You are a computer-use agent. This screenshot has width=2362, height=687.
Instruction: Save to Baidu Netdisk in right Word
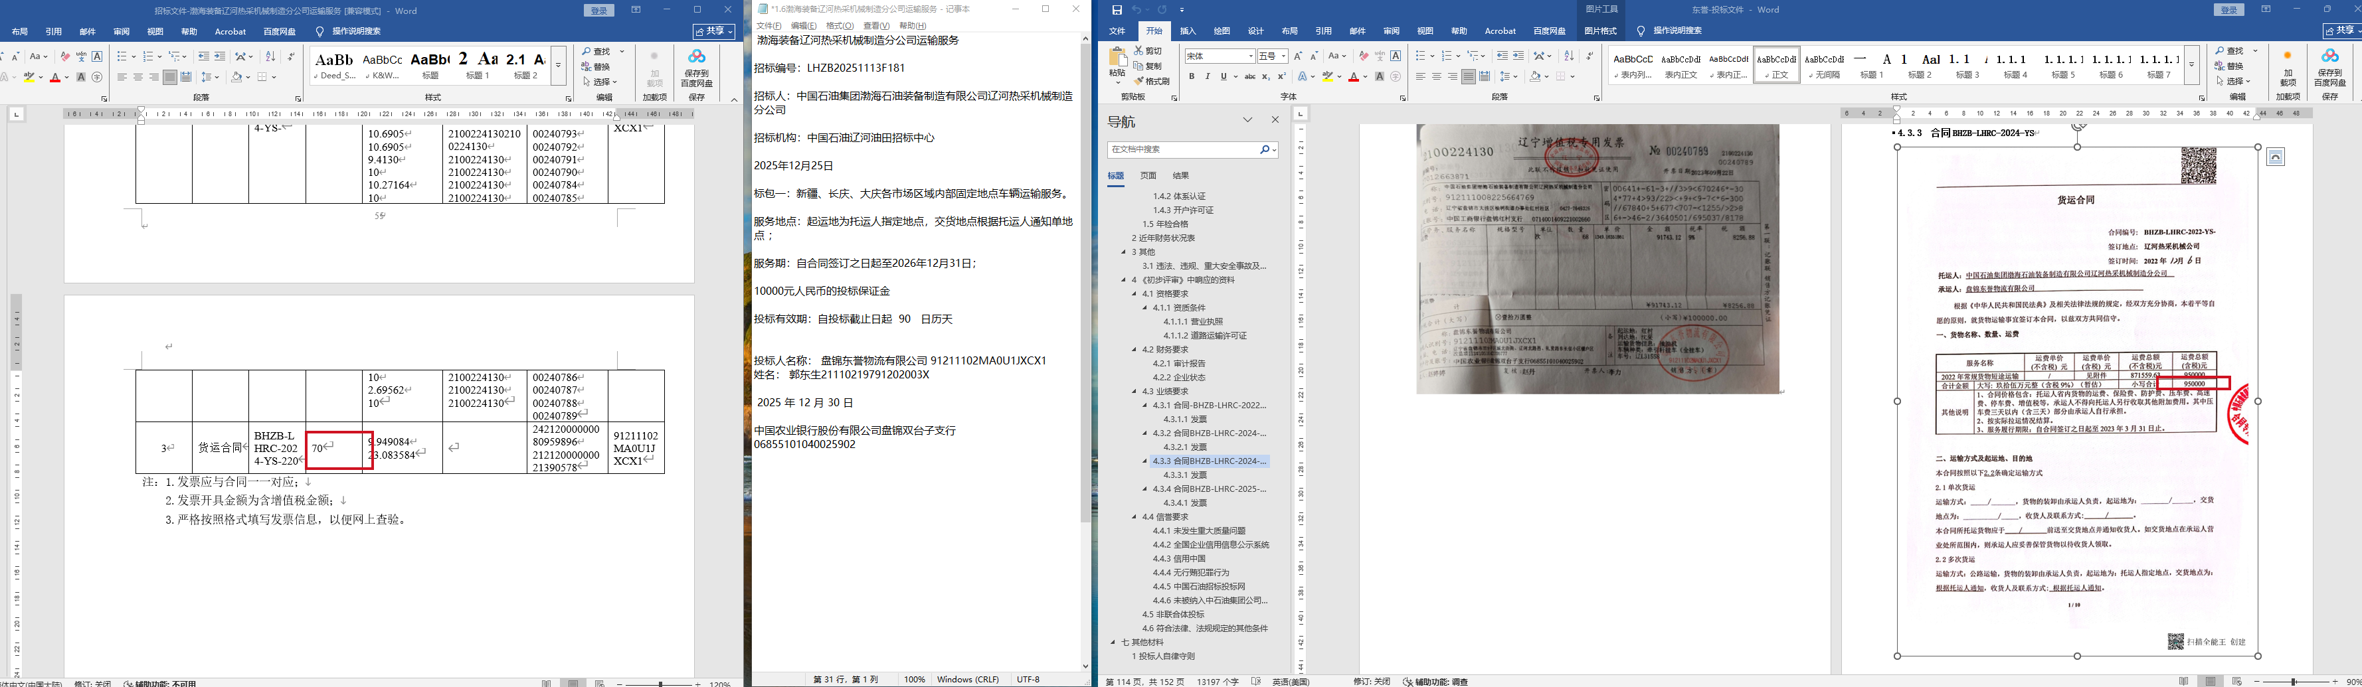coord(2329,68)
